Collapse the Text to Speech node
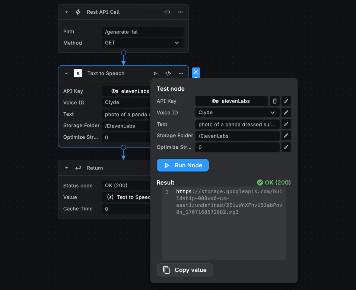This screenshot has width=356, height=290. [66, 73]
